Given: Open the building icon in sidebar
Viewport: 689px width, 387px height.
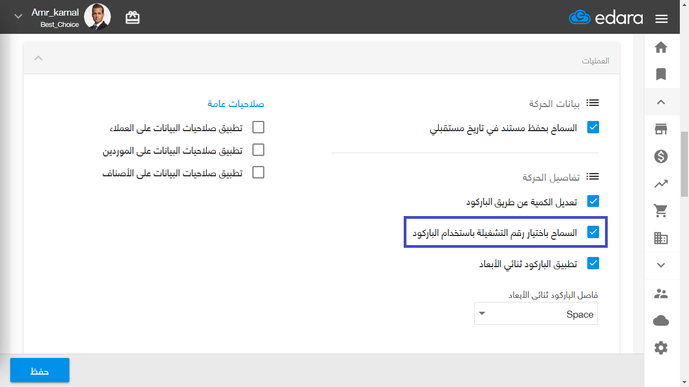Looking at the screenshot, I should tap(661, 238).
